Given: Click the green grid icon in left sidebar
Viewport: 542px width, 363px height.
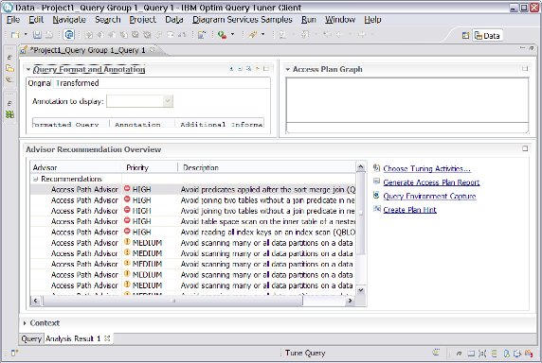Looking at the screenshot, I should pos(9,114).
